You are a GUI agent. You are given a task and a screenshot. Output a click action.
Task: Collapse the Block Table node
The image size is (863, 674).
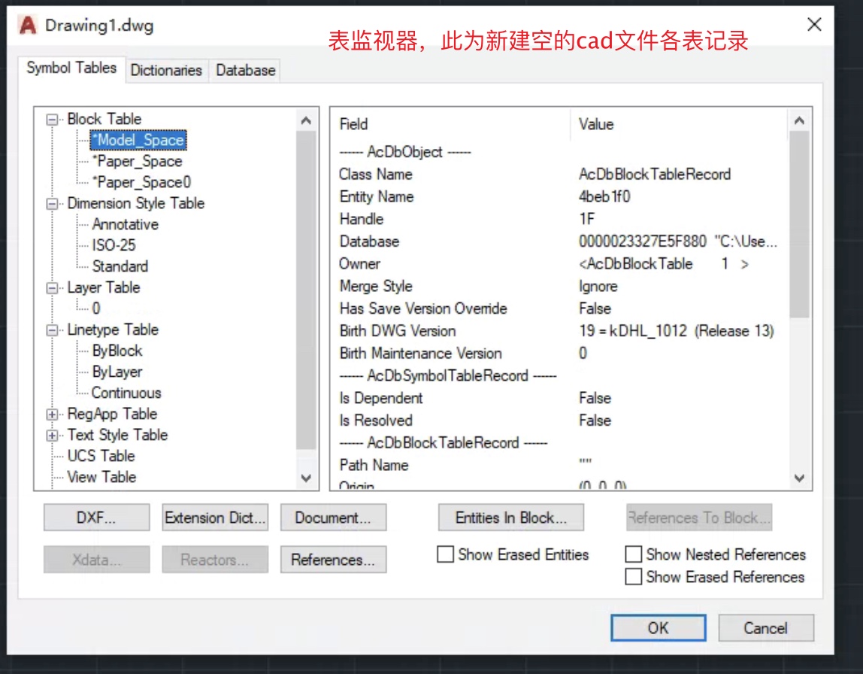pos(51,119)
